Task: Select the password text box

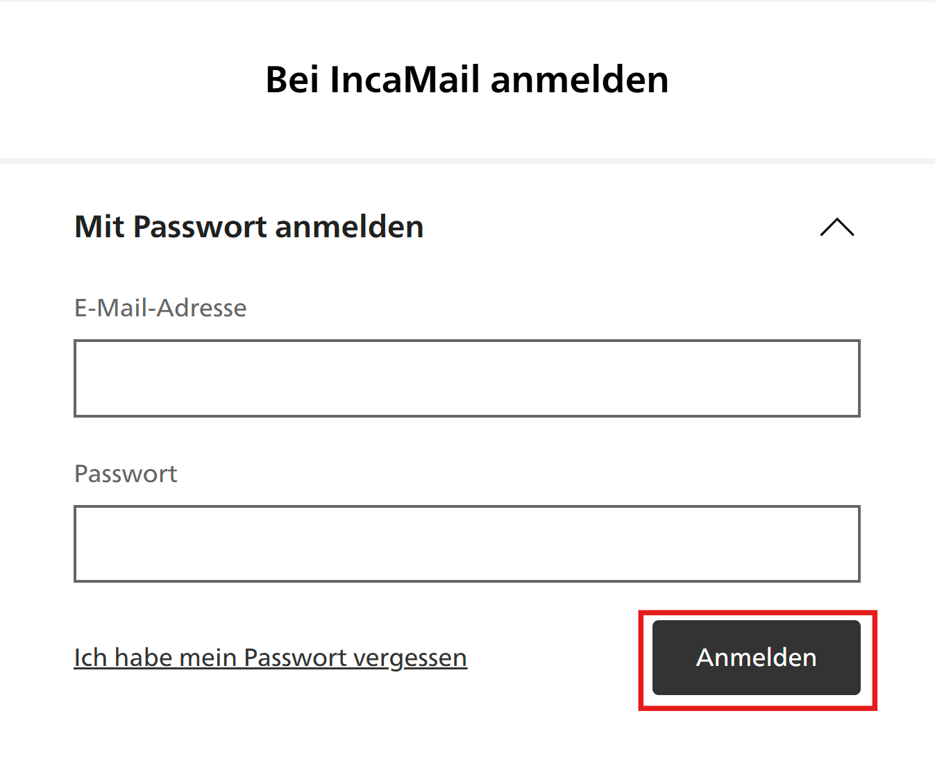Action: tap(466, 543)
